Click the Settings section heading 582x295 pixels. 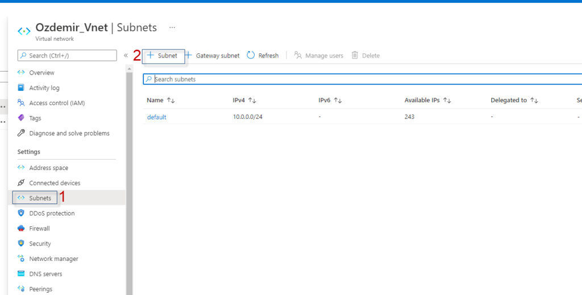tap(28, 152)
